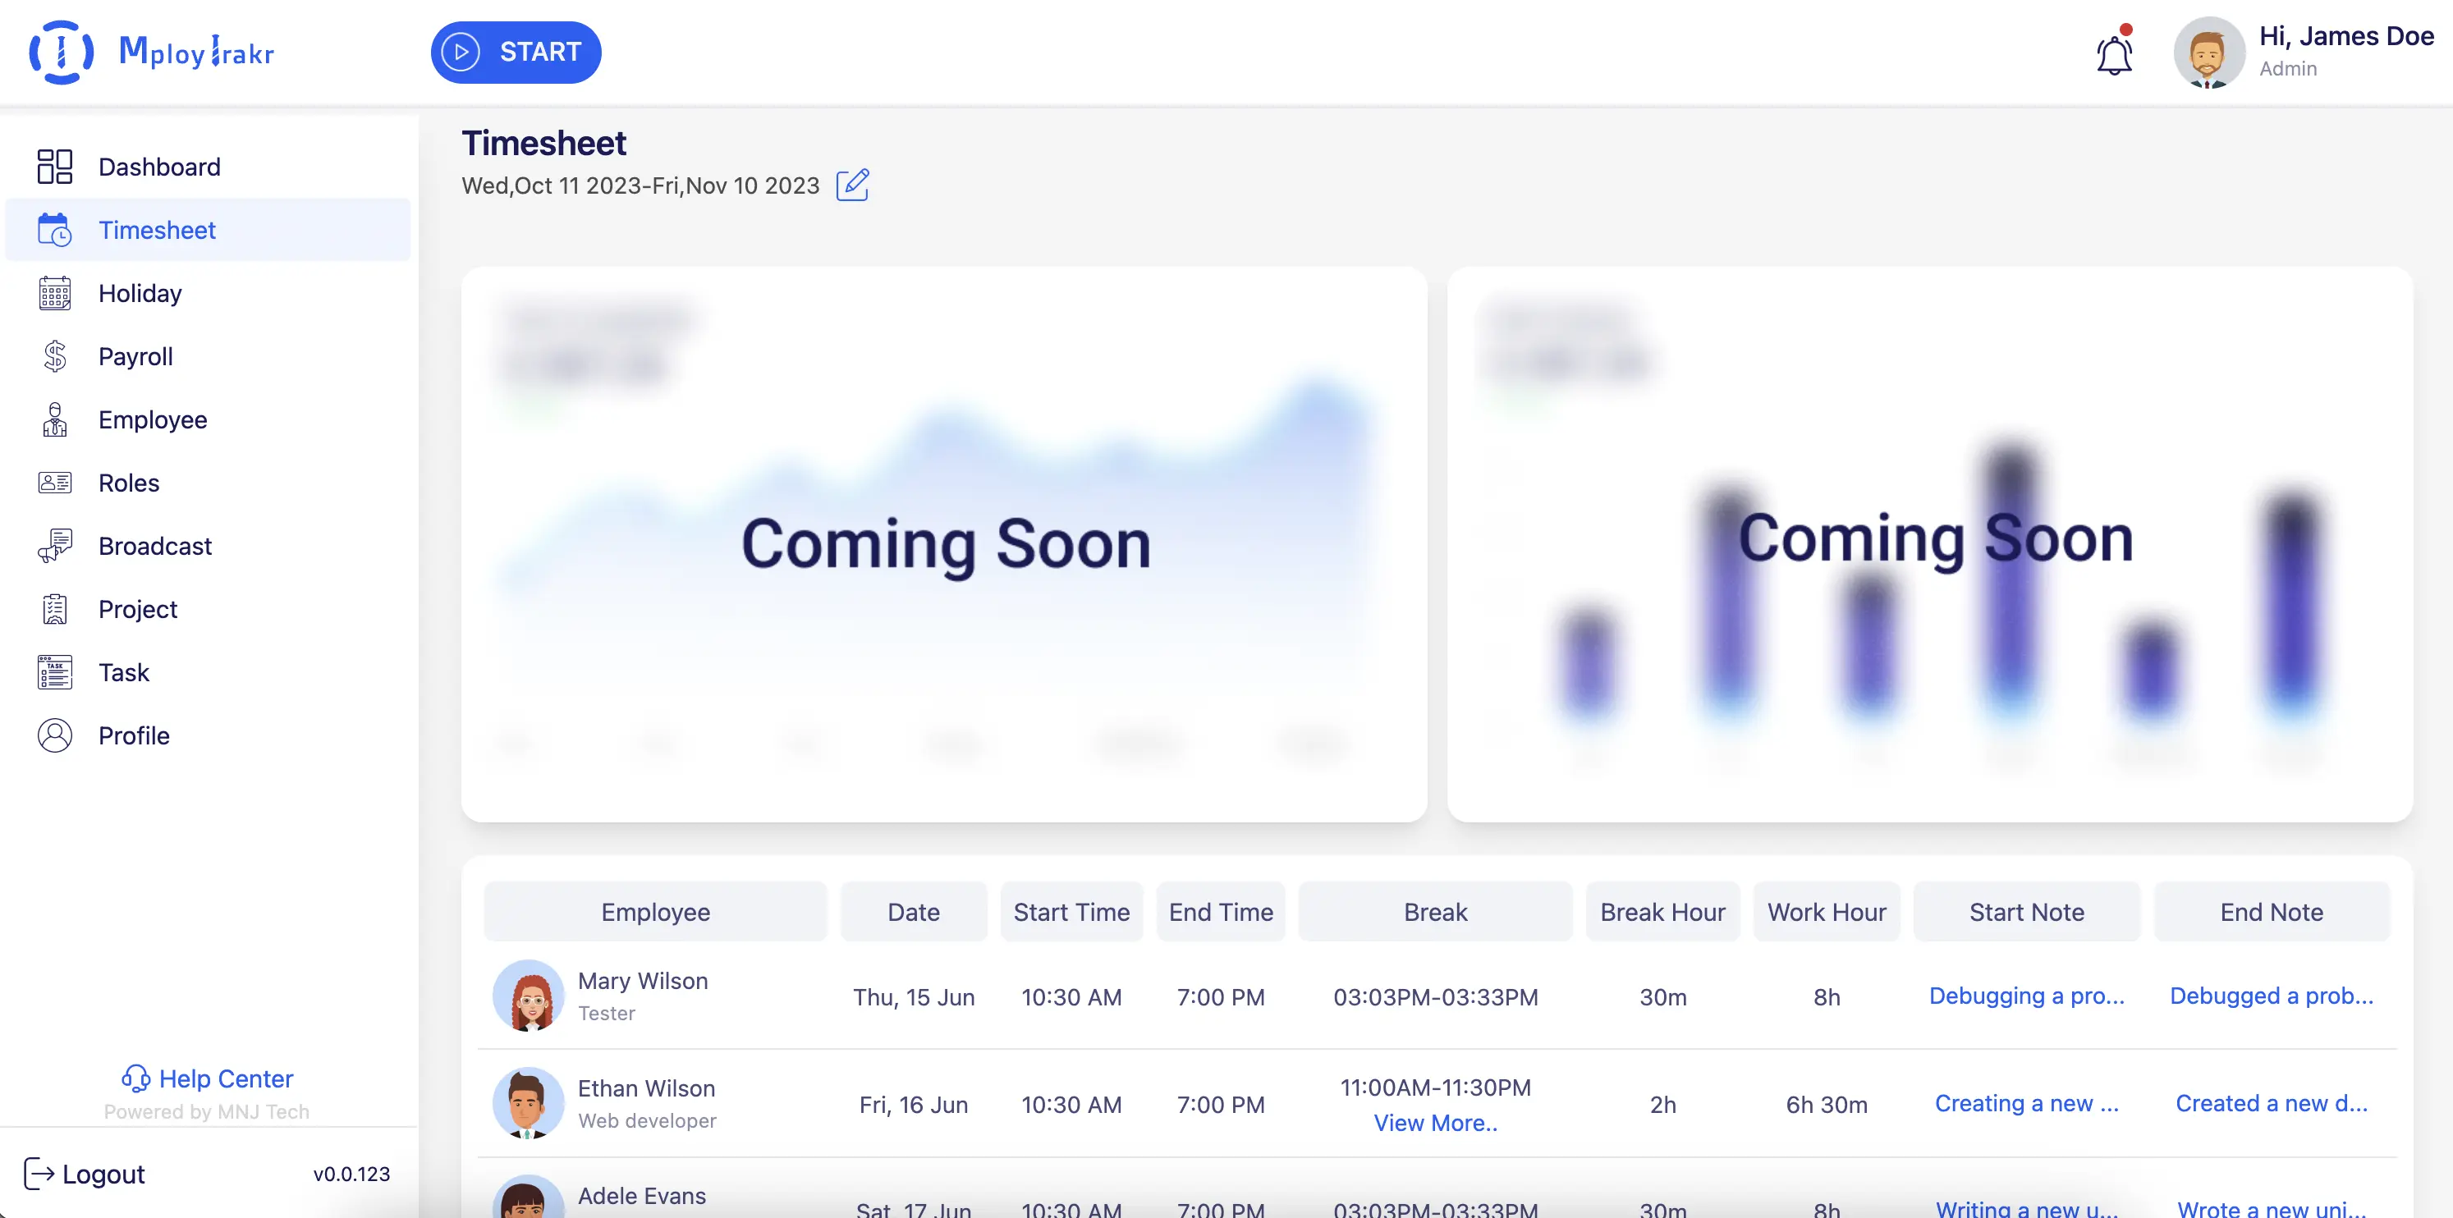The height and width of the screenshot is (1218, 2453).
Task: Select Timesheet in the sidebar
Action: coord(208,230)
